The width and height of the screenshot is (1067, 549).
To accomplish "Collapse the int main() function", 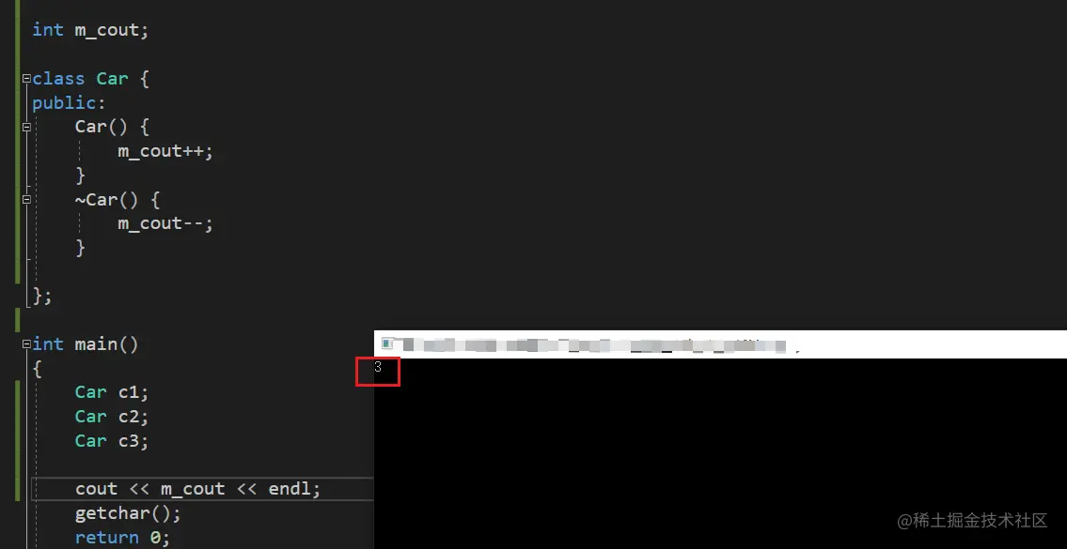I will (x=26, y=343).
